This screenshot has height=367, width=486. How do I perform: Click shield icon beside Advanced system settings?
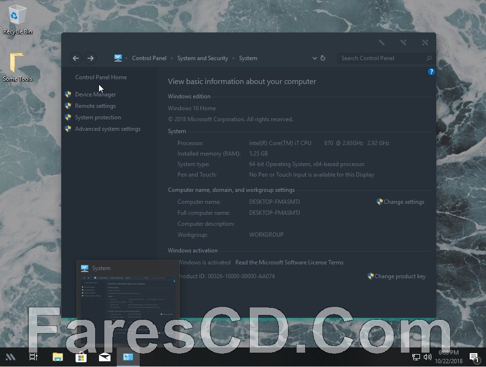[x=68, y=129]
